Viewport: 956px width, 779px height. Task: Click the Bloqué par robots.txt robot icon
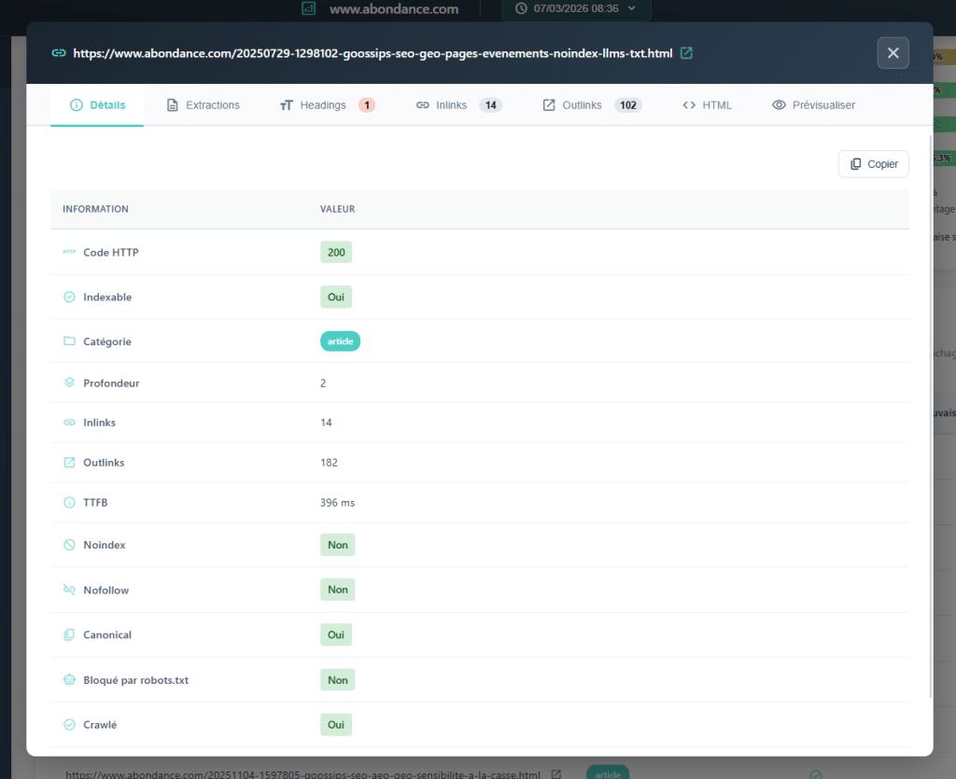(x=69, y=680)
